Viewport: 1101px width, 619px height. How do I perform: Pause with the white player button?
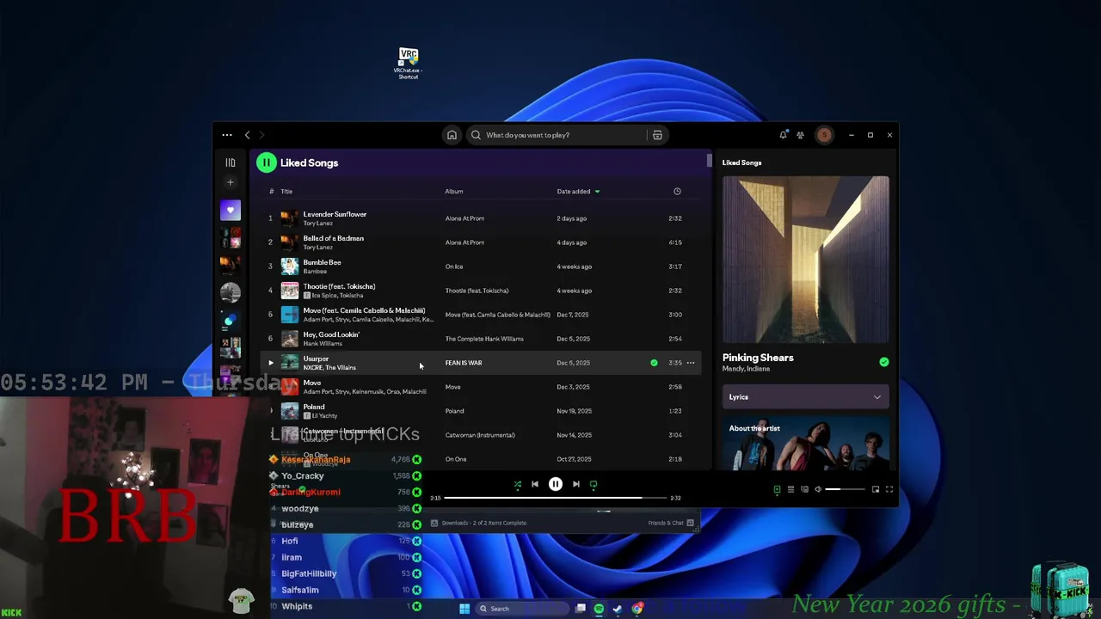tap(556, 485)
